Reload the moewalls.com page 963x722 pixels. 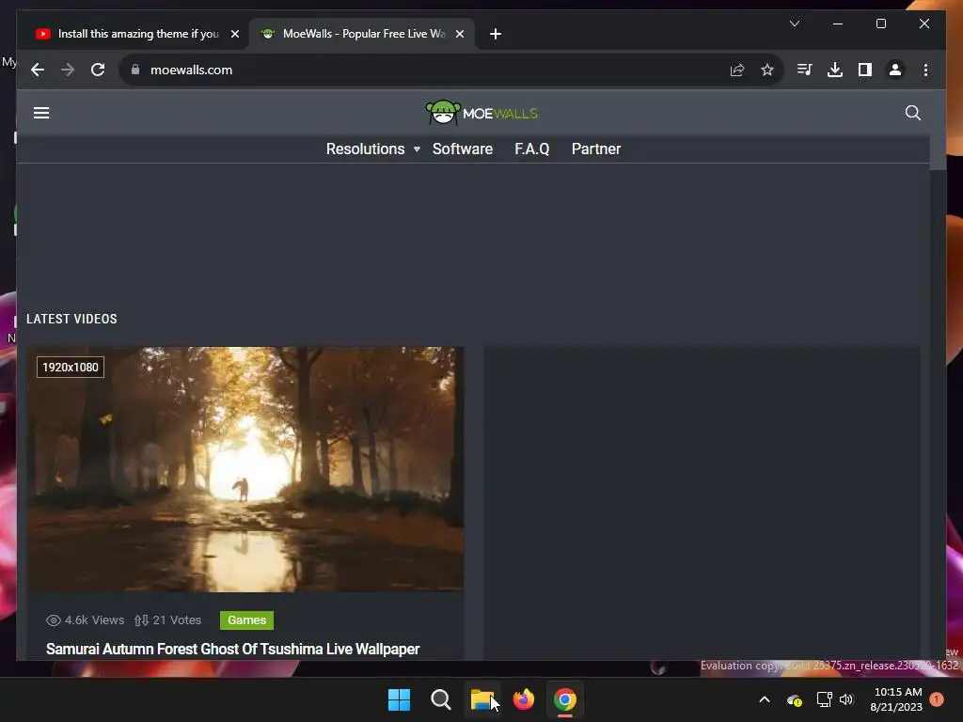pos(98,70)
